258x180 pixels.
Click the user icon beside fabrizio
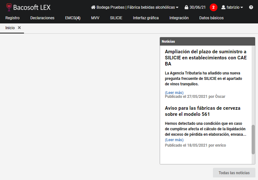(223, 7)
